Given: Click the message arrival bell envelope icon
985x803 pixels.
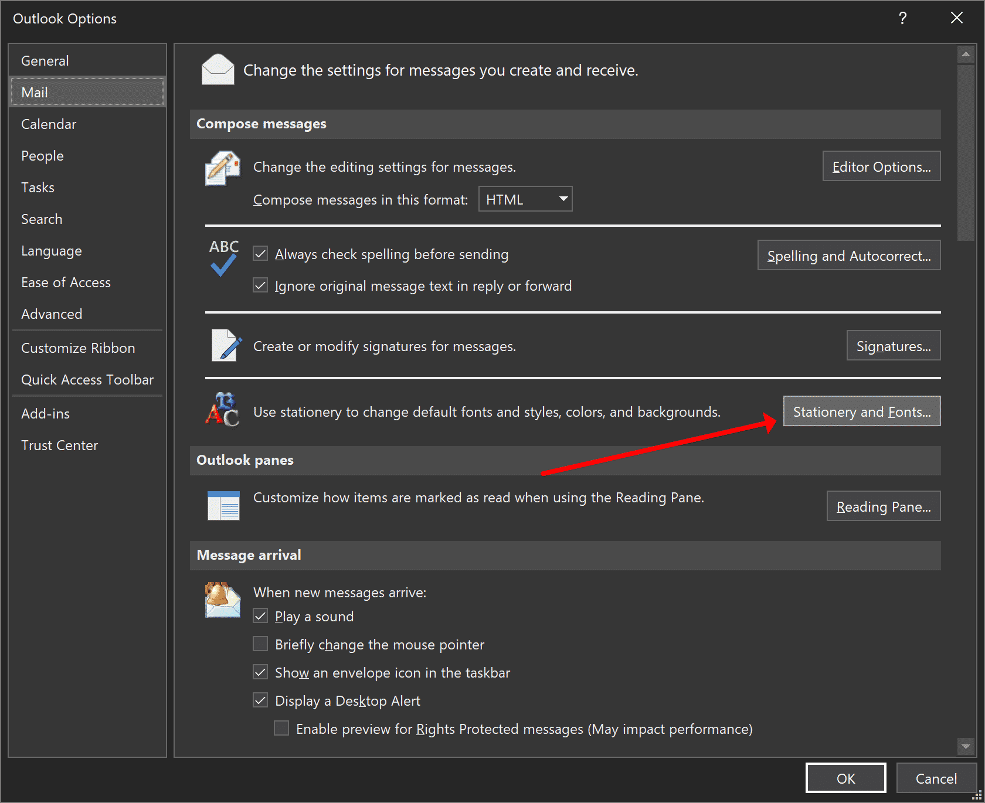Looking at the screenshot, I should click(222, 600).
